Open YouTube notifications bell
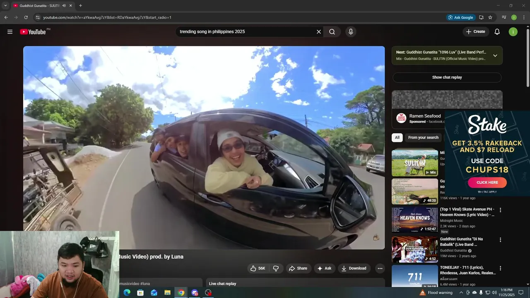The height and width of the screenshot is (298, 530). (497, 32)
